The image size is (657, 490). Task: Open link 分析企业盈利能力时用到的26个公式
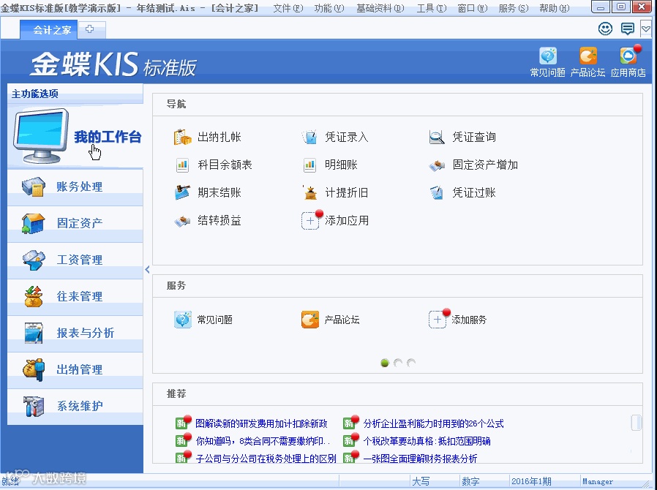click(x=433, y=424)
